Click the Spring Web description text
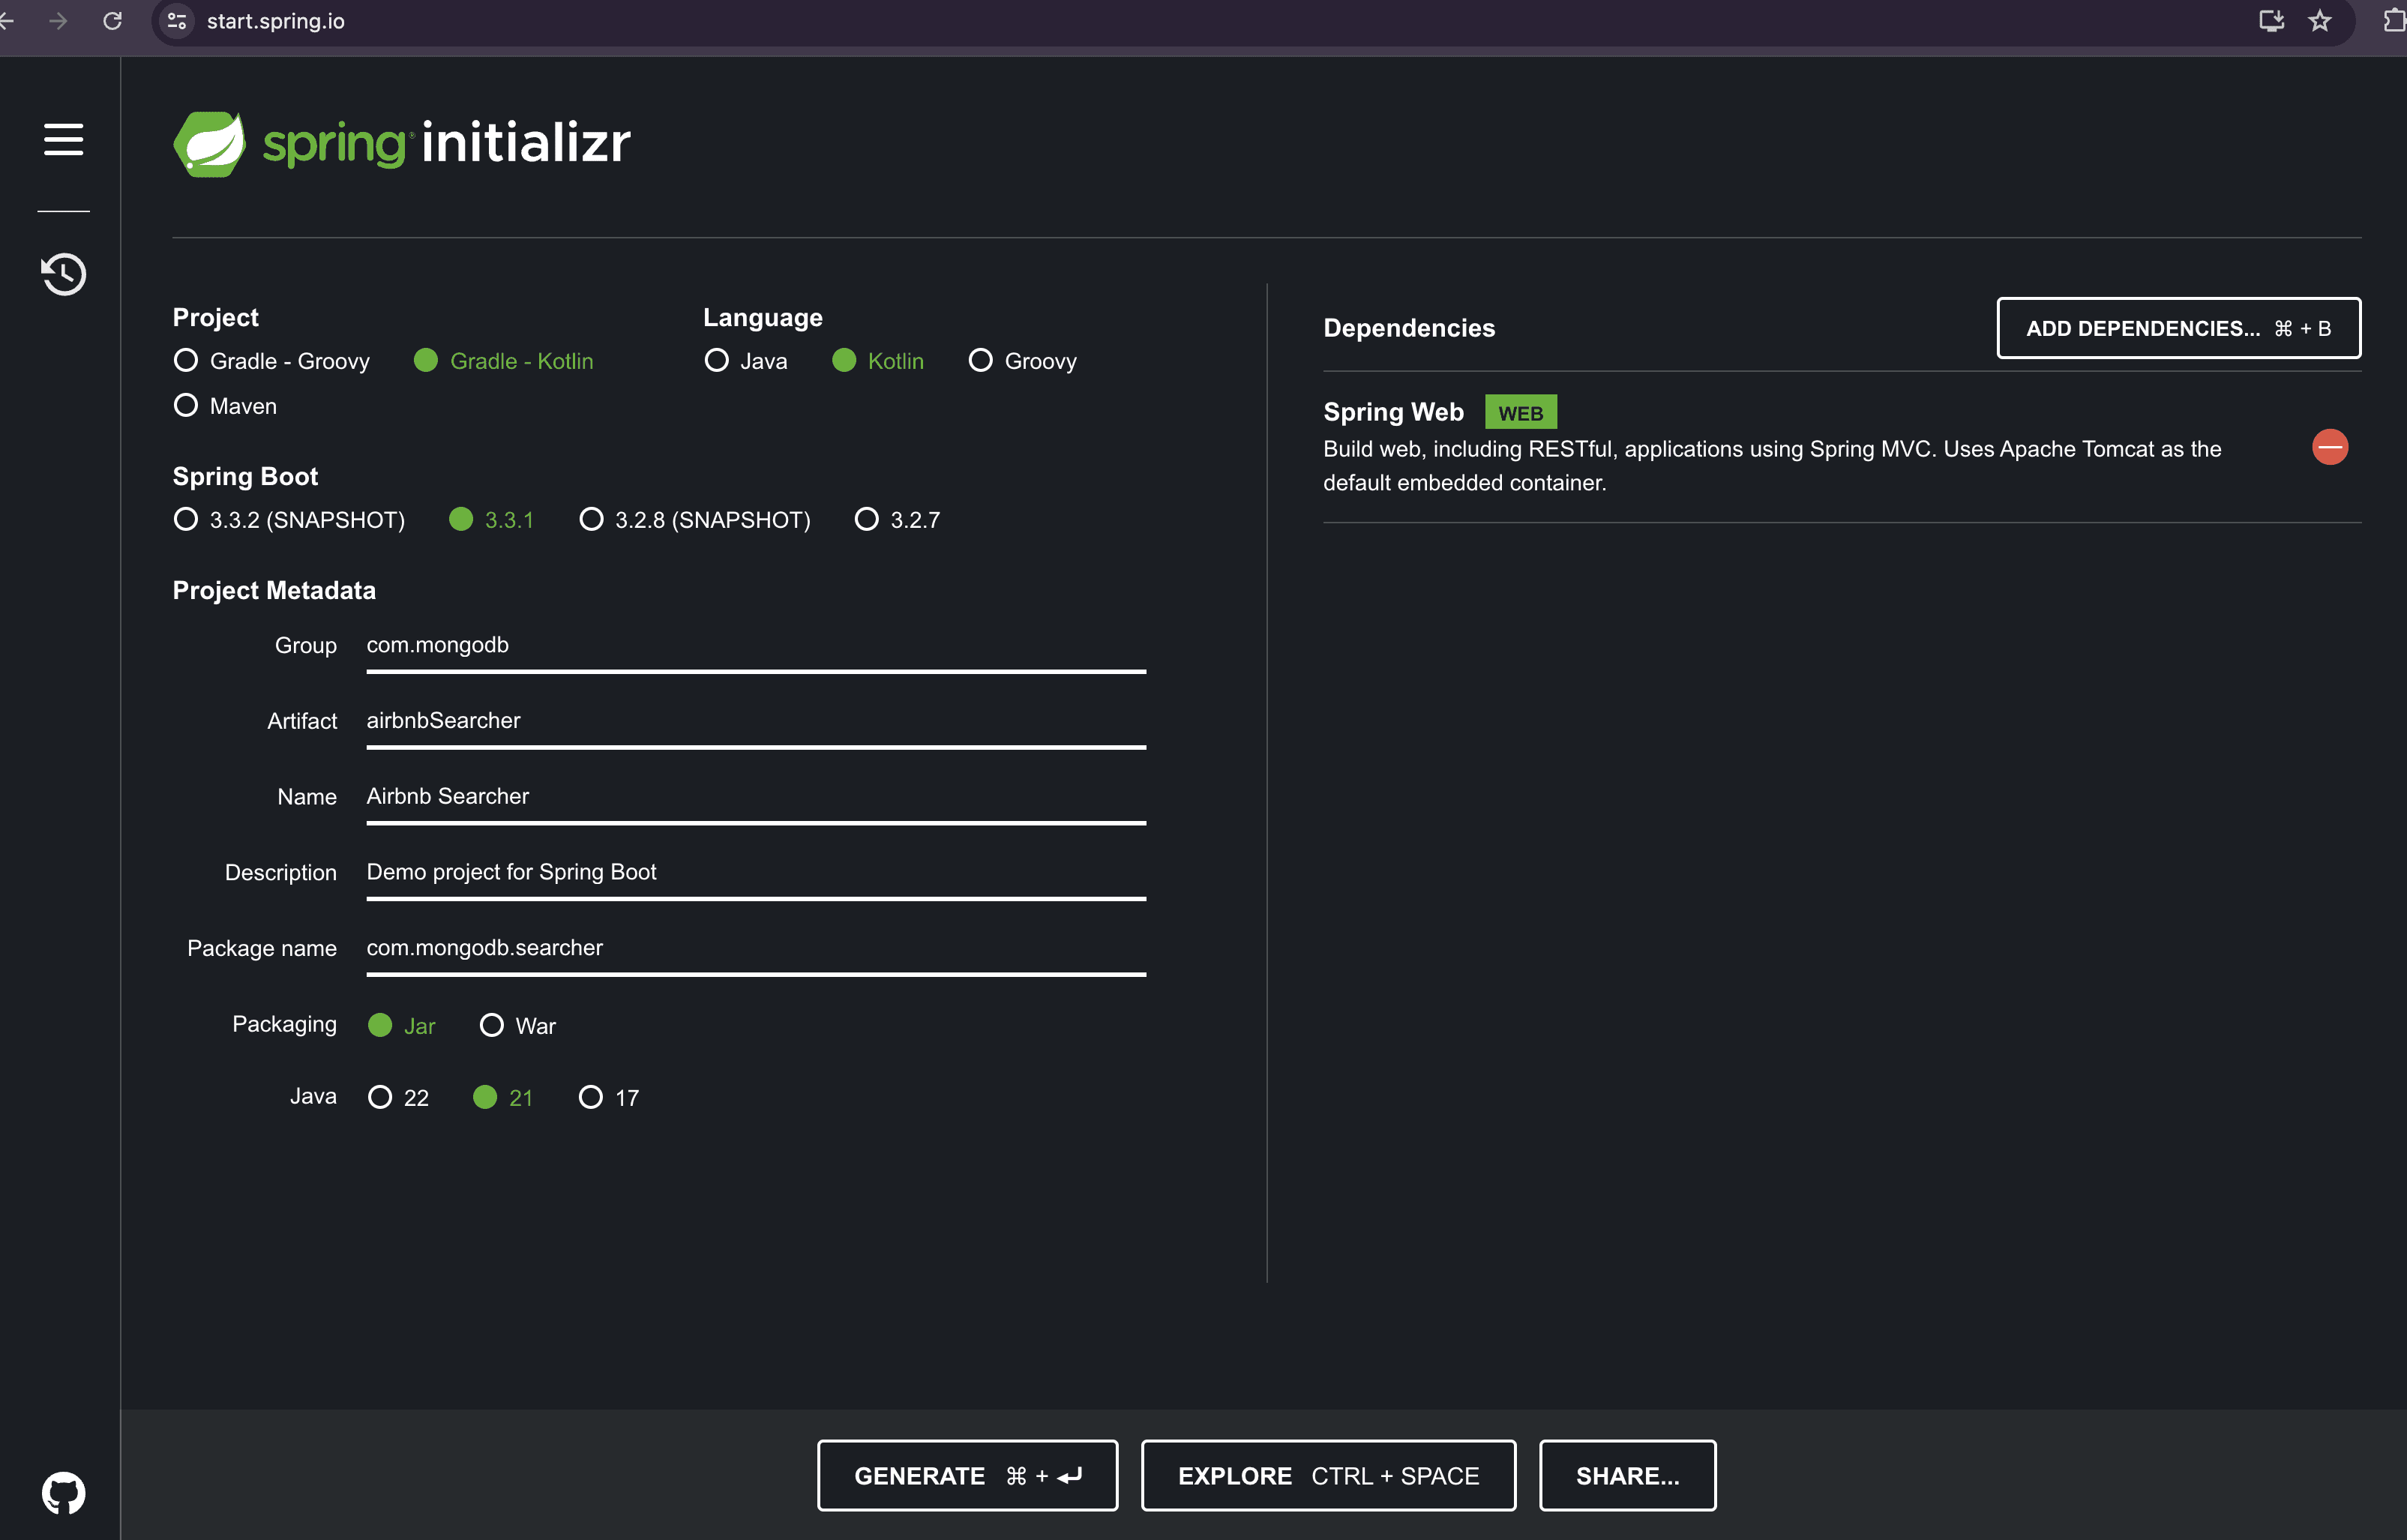 1772,466
